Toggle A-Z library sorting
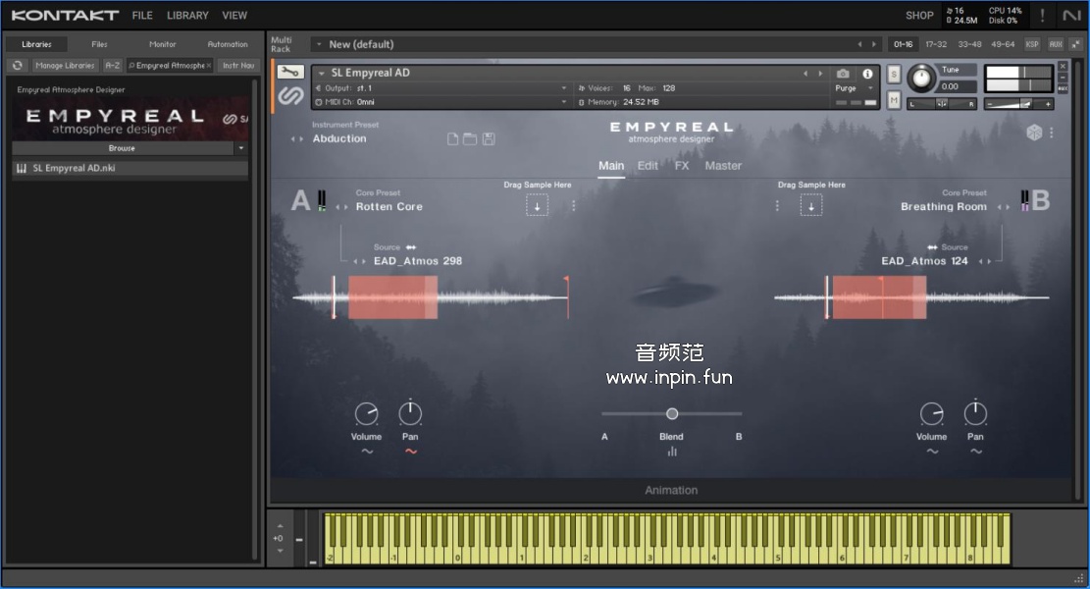The image size is (1090, 589). click(x=112, y=66)
